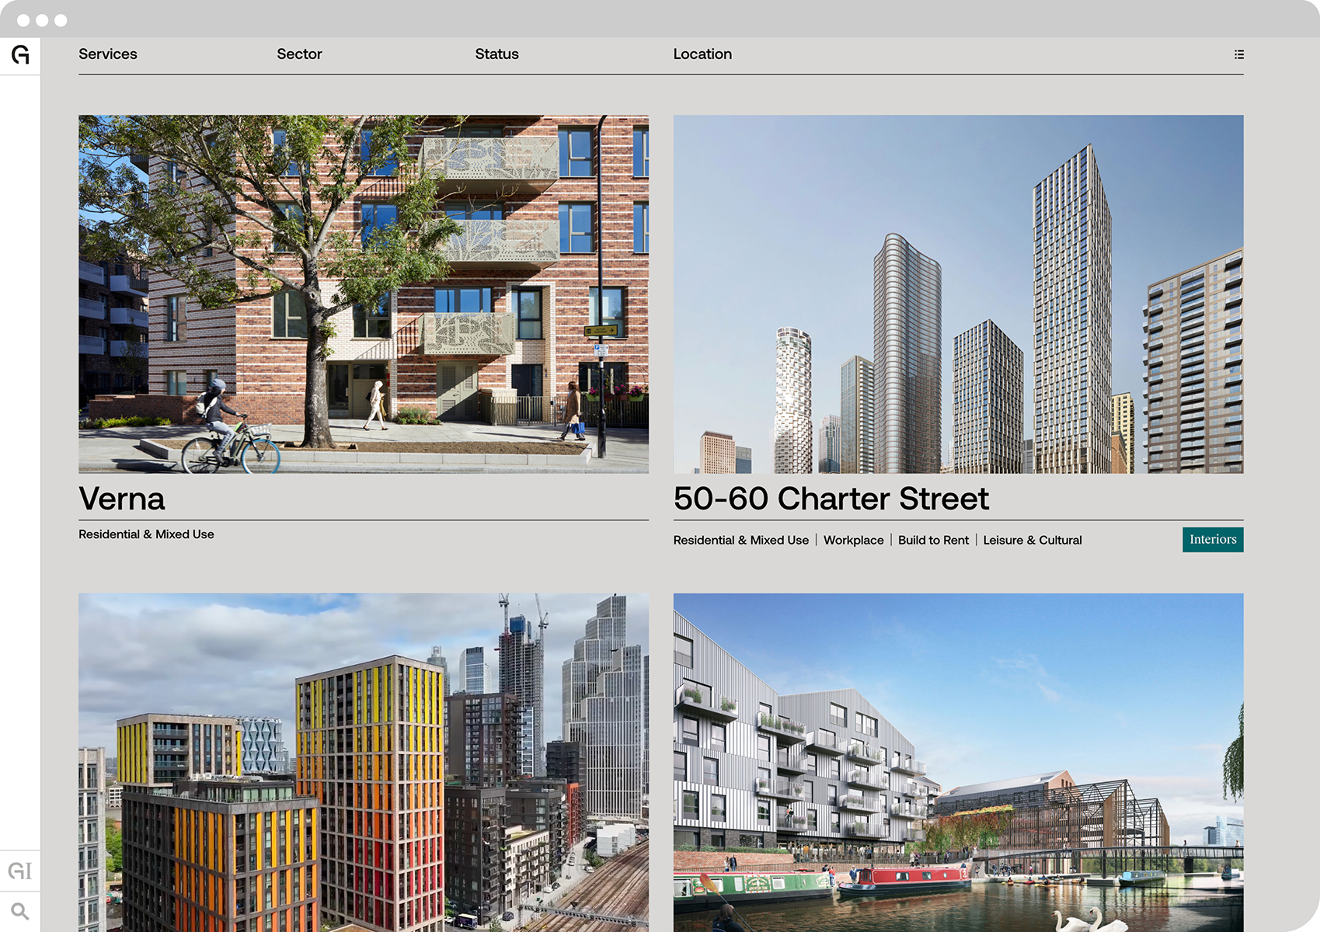The width and height of the screenshot is (1320, 932).
Task: Open the colorful yellow-orange towers photo
Action: pos(363,761)
